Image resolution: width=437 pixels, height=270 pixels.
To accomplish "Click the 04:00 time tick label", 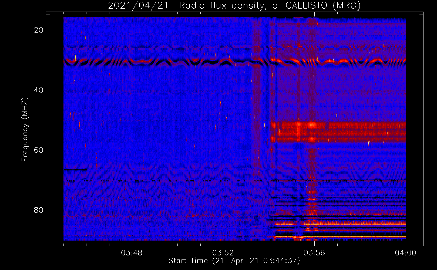I will (405, 253).
